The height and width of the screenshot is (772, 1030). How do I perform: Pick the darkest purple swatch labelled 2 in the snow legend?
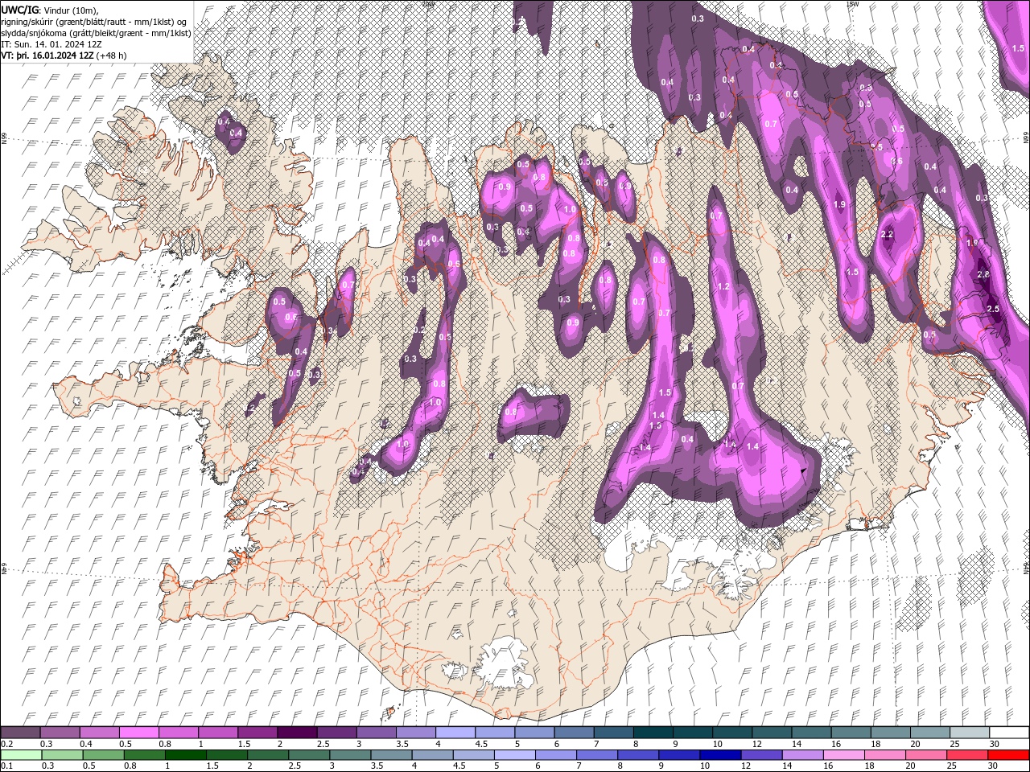pyautogui.click(x=296, y=733)
